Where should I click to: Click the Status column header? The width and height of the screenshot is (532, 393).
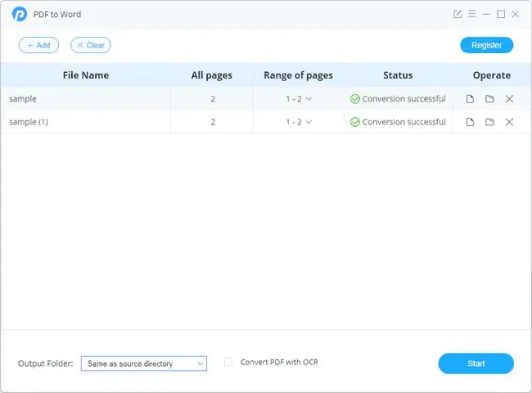398,75
